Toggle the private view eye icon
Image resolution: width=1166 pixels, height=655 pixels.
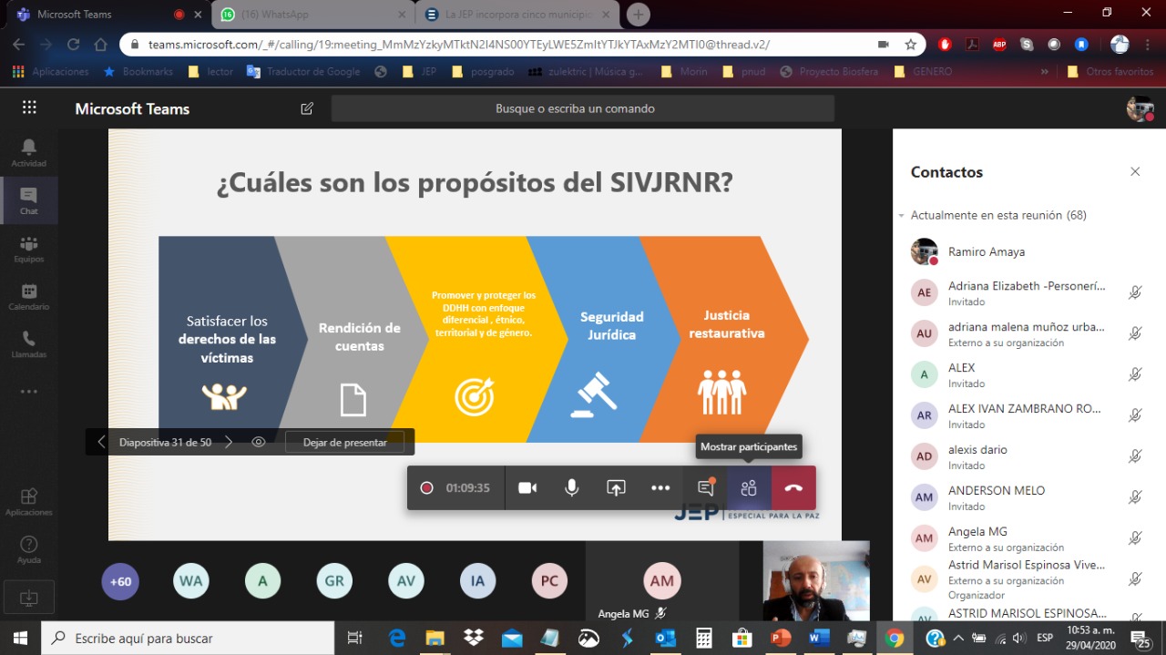click(x=259, y=442)
